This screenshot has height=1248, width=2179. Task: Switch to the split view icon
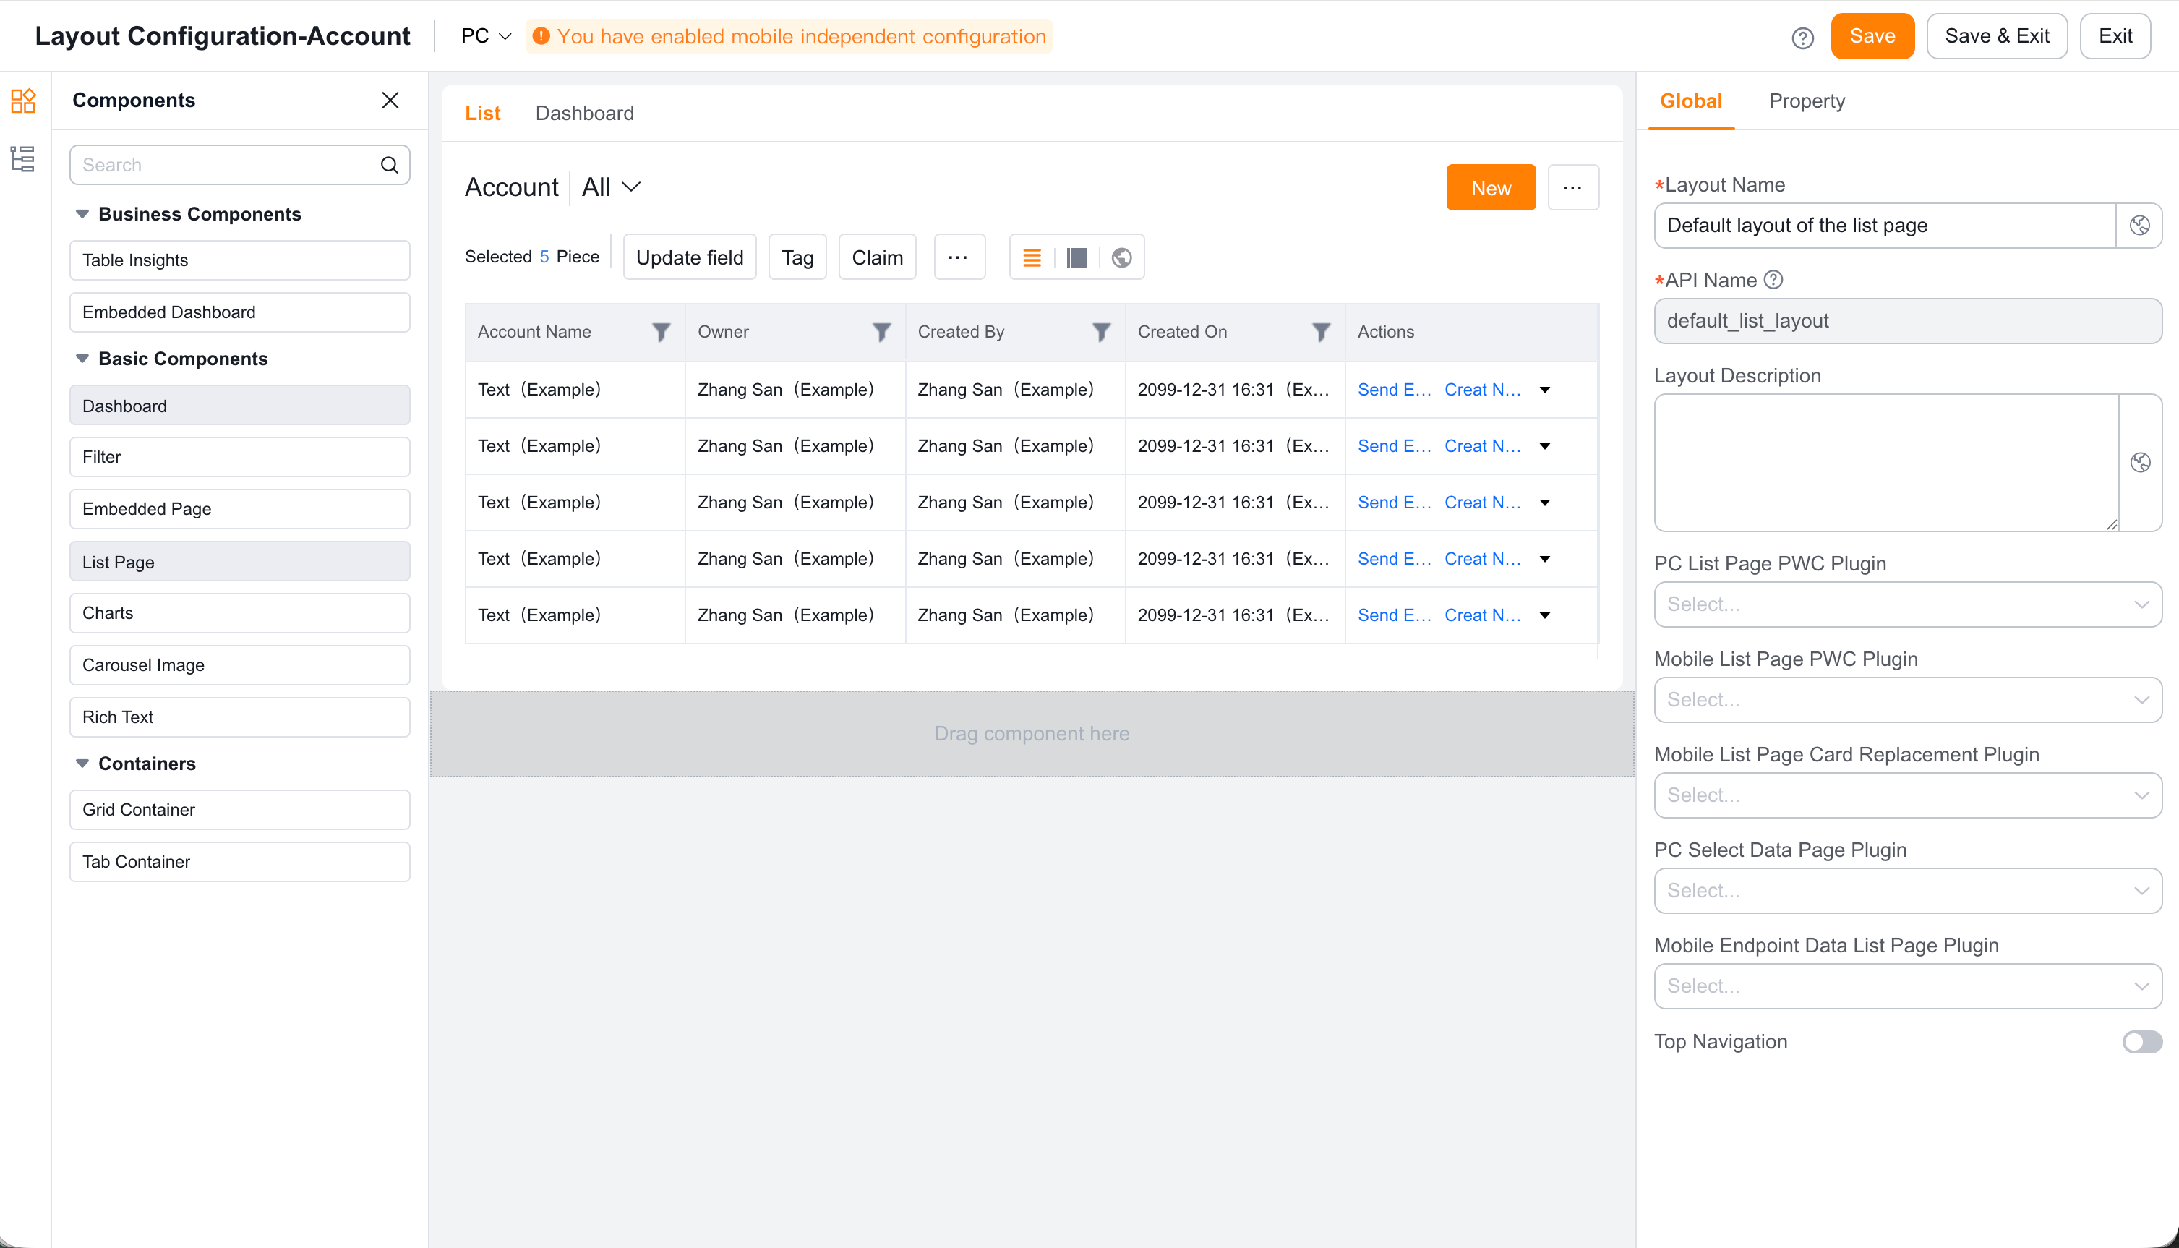[1077, 257]
